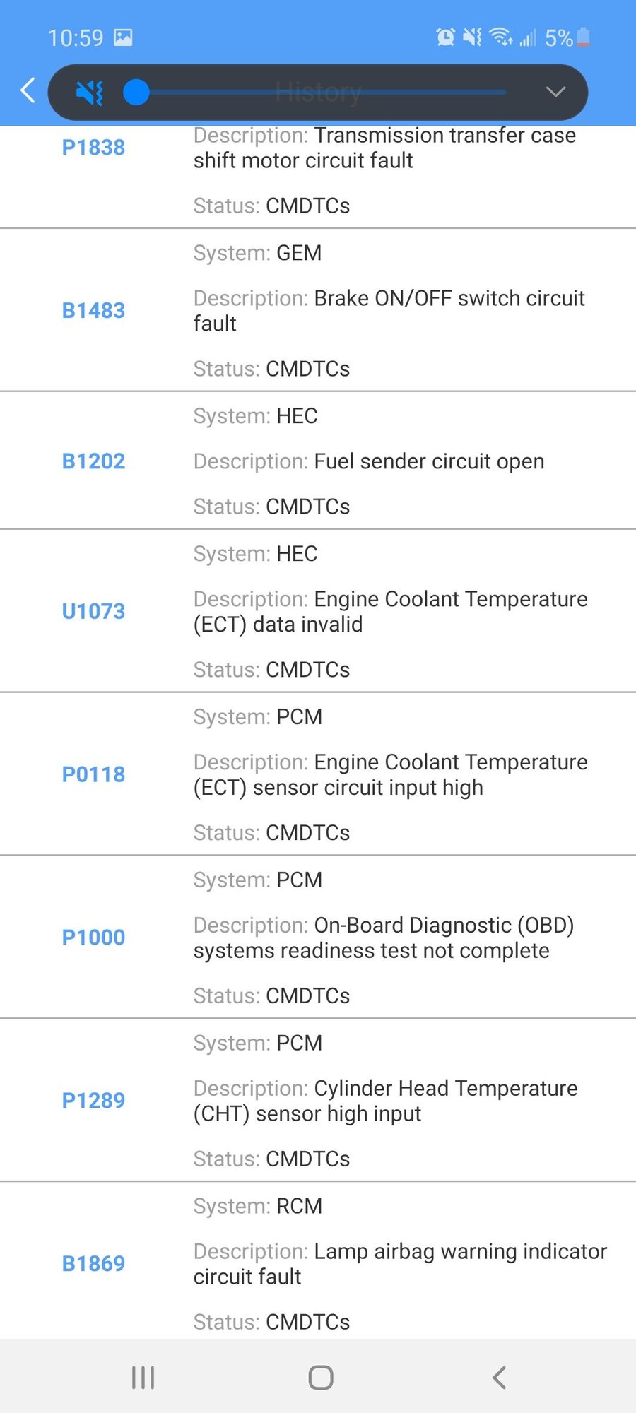This screenshot has height=1413, width=636.
Task: Open recent apps from the navigation bar
Action: pyautogui.click(x=143, y=1376)
